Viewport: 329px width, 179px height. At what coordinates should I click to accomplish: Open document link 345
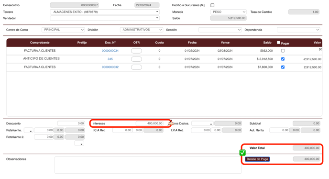pyautogui.click(x=110, y=59)
